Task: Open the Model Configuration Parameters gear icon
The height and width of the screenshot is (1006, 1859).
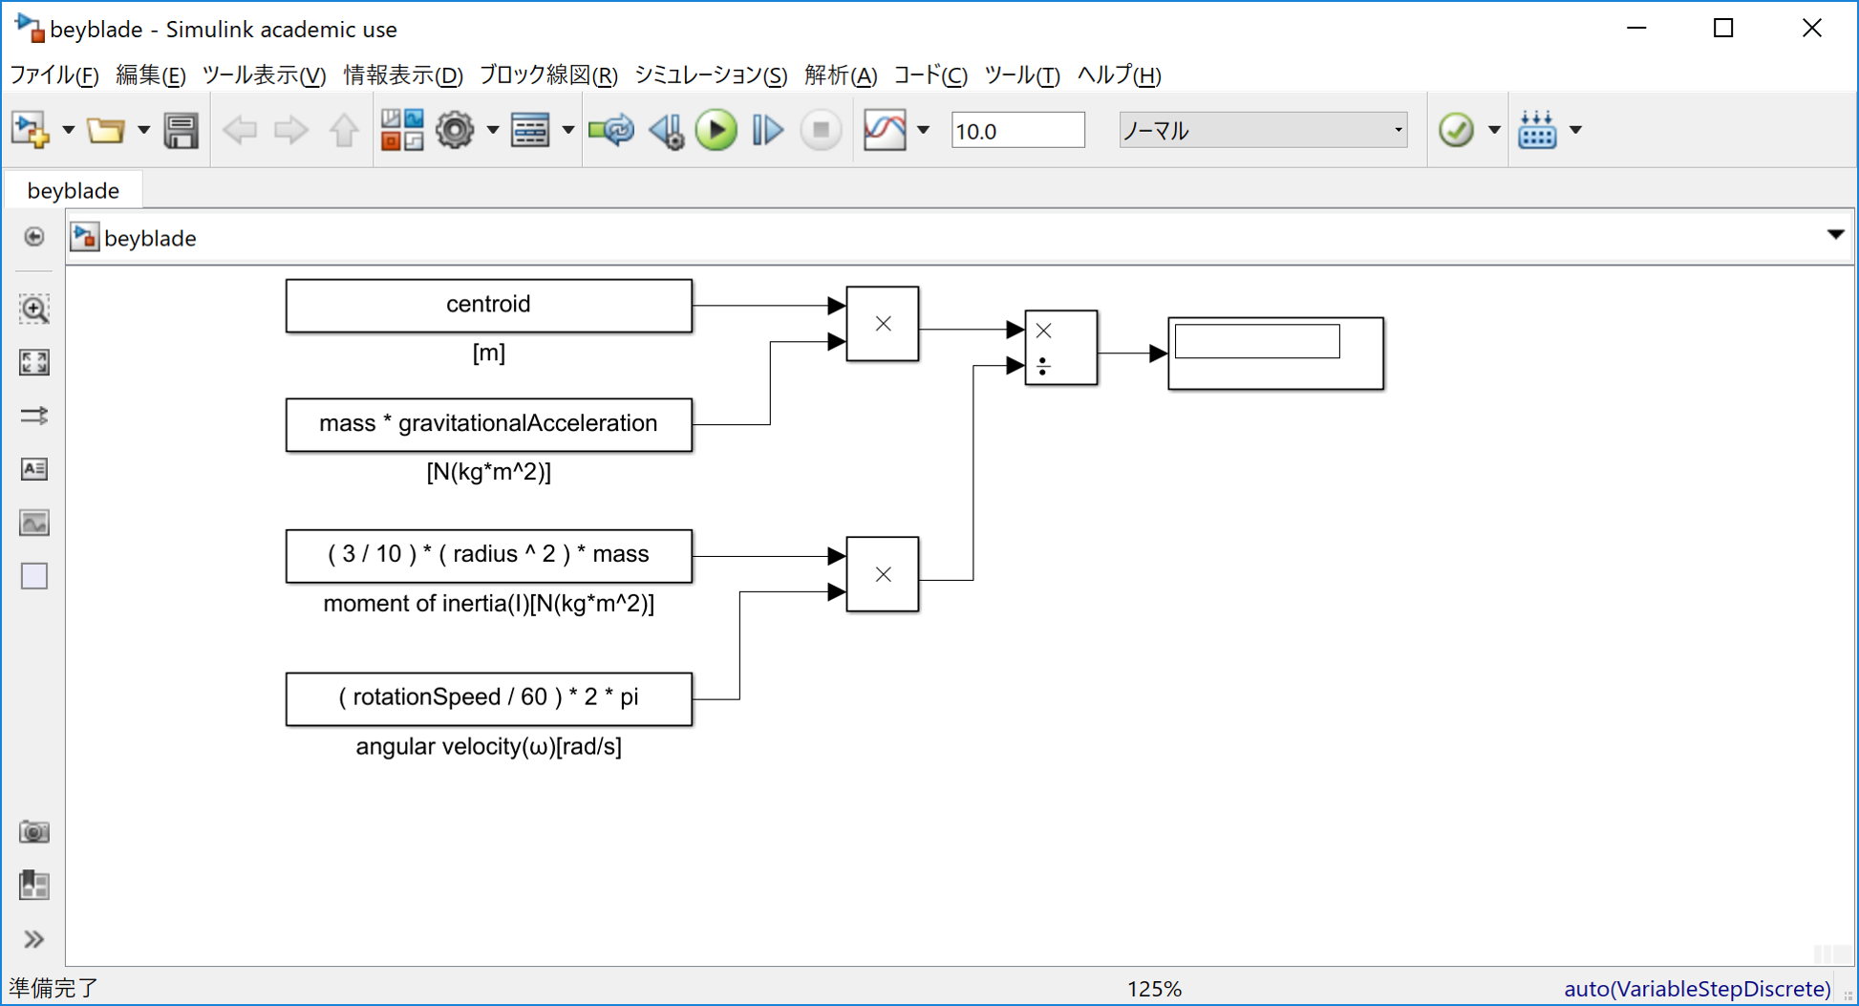Action: click(x=456, y=130)
